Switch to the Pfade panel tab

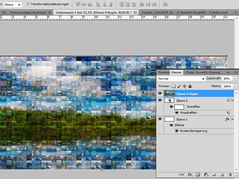click(189, 72)
